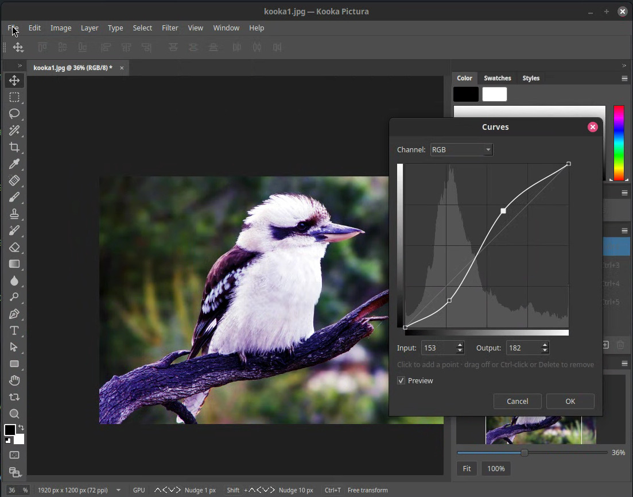Viewport: 633px width, 497px height.
Task: Select the Blur droplet tool
Action: (x=14, y=281)
